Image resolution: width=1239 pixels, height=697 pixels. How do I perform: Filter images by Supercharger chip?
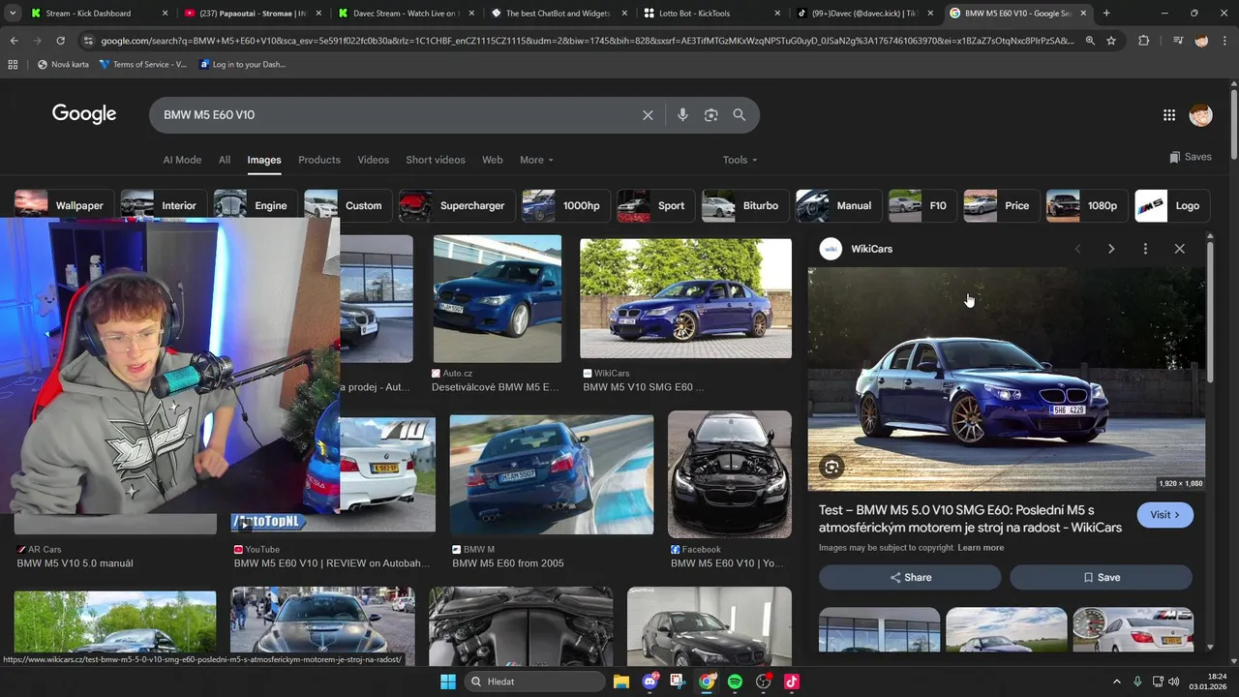tap(455, 205)
